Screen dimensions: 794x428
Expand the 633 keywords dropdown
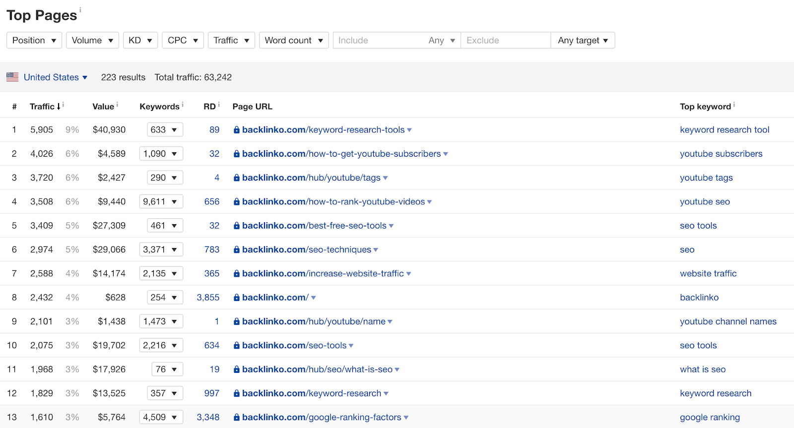tap(165, 130)
